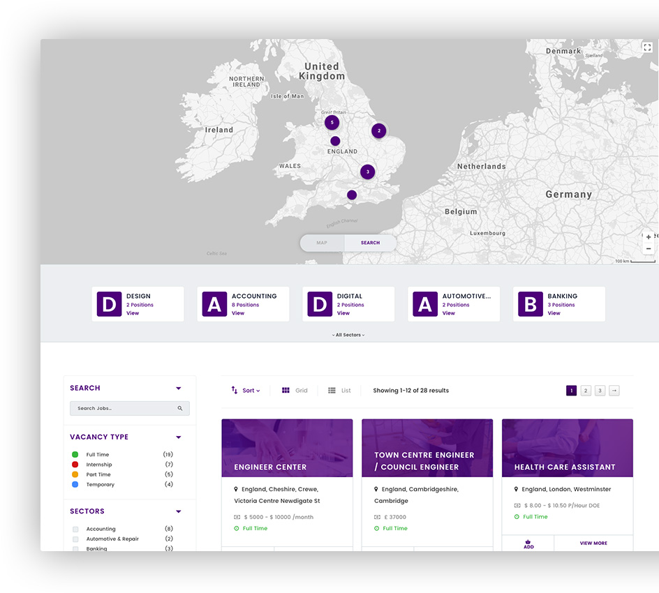
Task: Click the green Full Time color dot
Action: click(75, 454)
